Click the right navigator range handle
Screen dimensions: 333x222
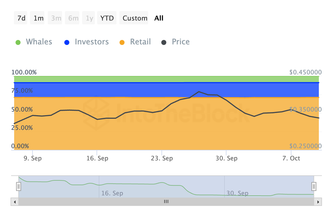(x=314, y=186)
